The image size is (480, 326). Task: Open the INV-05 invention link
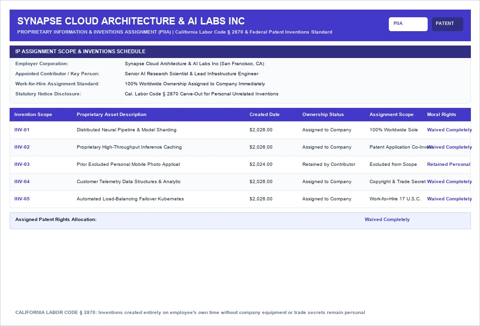tap(22, 199)
